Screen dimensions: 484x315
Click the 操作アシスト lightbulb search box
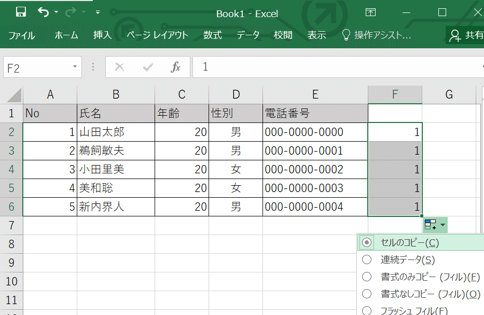377,35
